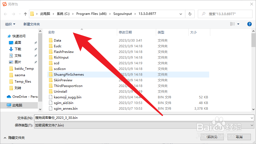The width and height of the screenshot is (256, 144).
Task: Open 图片 in the sidebar
Action: tap(18, 62)
